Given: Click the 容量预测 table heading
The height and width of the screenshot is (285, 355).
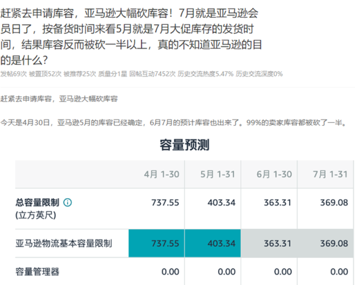Looking at the screenshot, I should tap(184, 145).
